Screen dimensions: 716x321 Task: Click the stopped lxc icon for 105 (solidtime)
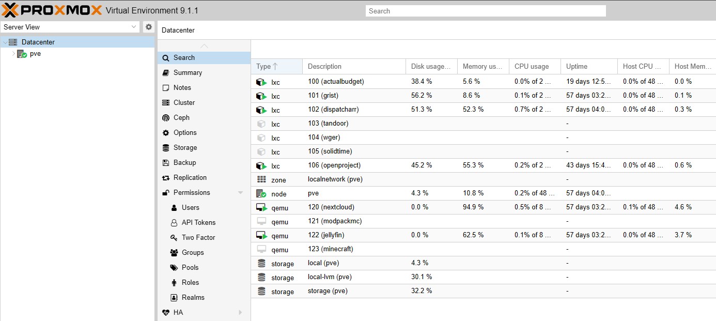[x=261, y=151]
